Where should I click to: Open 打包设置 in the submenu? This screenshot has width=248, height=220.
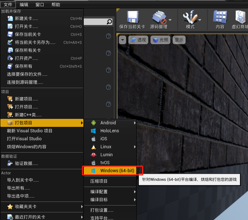(x=110, y=210)
